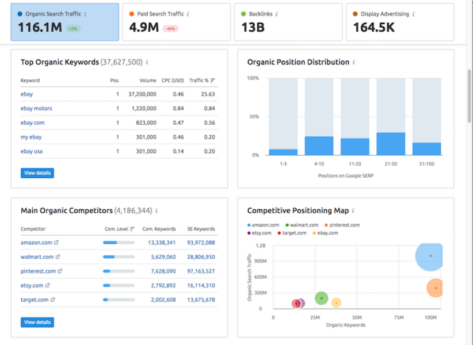
Task: Open the info tooltip for Top Organic Keywords
Action: (x=146, y=63)
